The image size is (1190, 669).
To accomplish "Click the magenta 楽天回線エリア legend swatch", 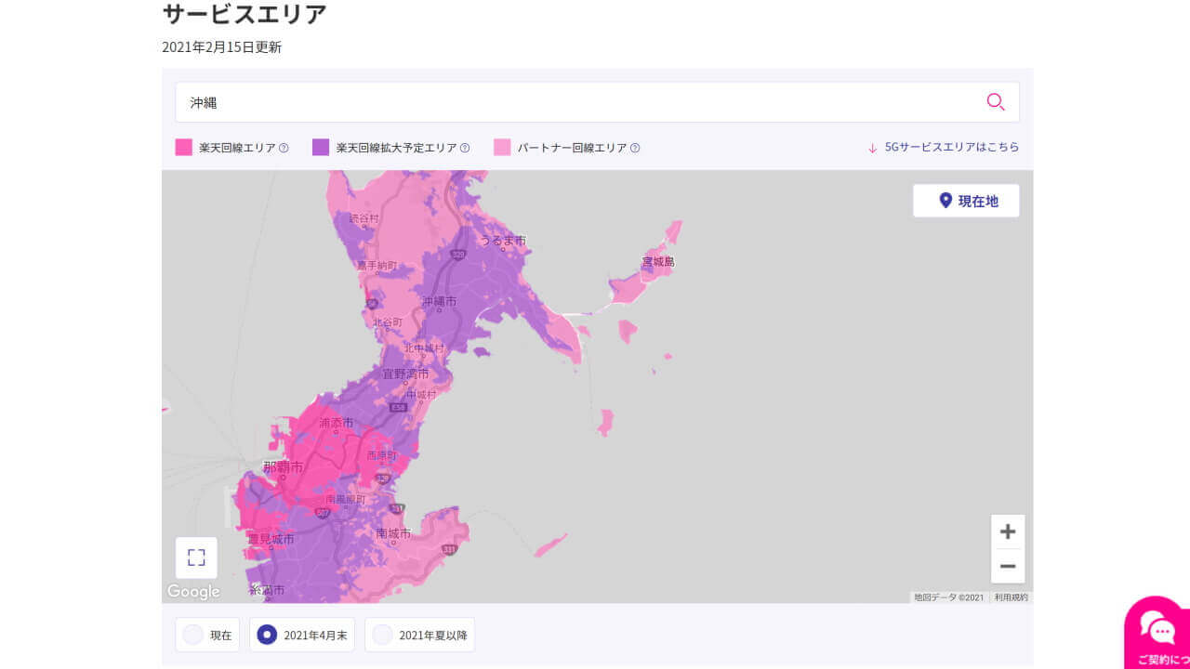I will 182,147.
